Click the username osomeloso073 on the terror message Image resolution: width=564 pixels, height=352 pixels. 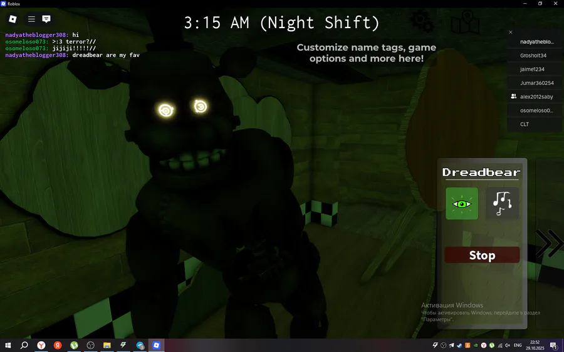[26, 42]
